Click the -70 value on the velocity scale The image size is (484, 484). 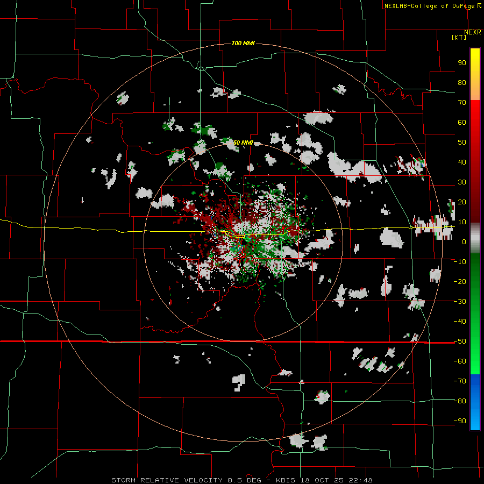coord(460,381)
